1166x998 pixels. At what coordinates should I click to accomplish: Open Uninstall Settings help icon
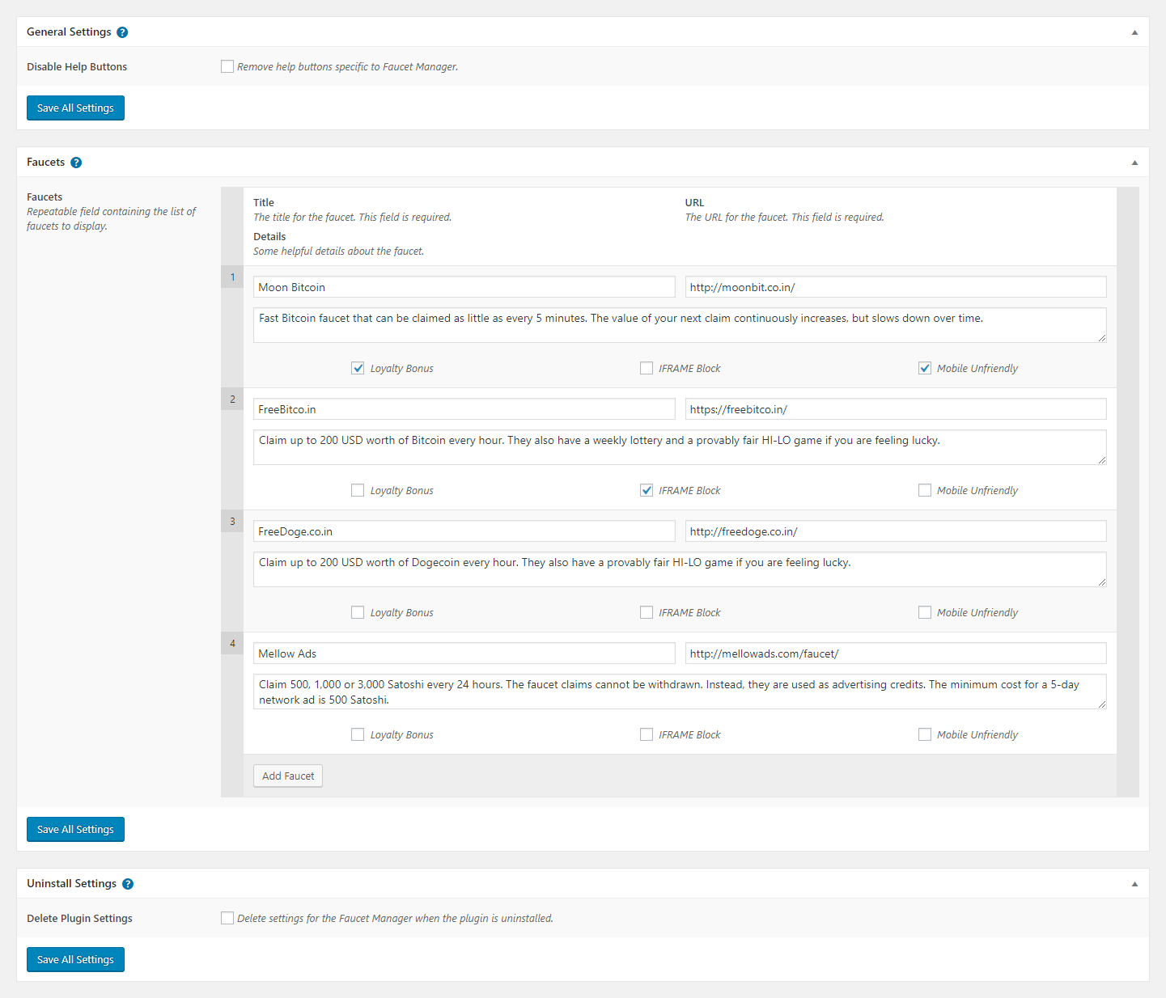point(128,884)
